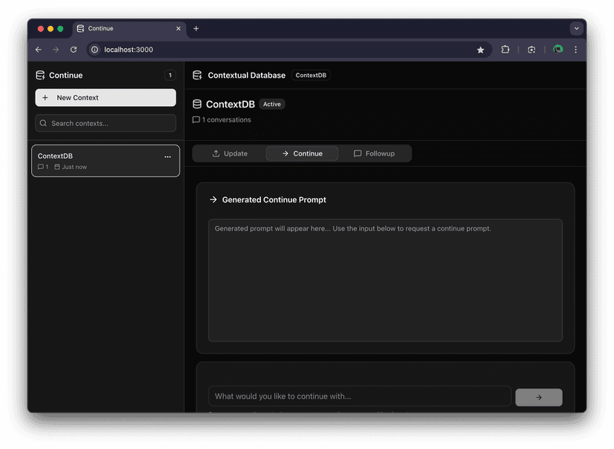The image size is (614, 449).
Task: Click the arrow icon in Generated Continue Prompt header
Action: [214, 199]
